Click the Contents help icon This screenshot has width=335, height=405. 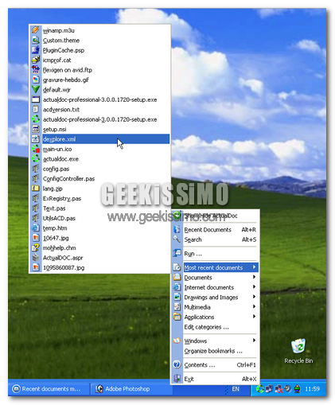click(177, 364)
